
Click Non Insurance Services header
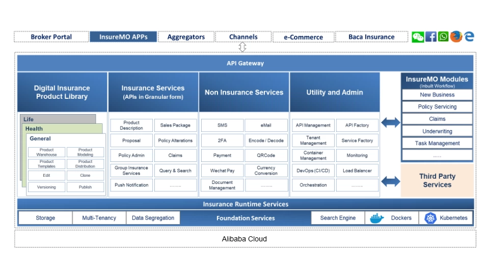coord(244,92)
